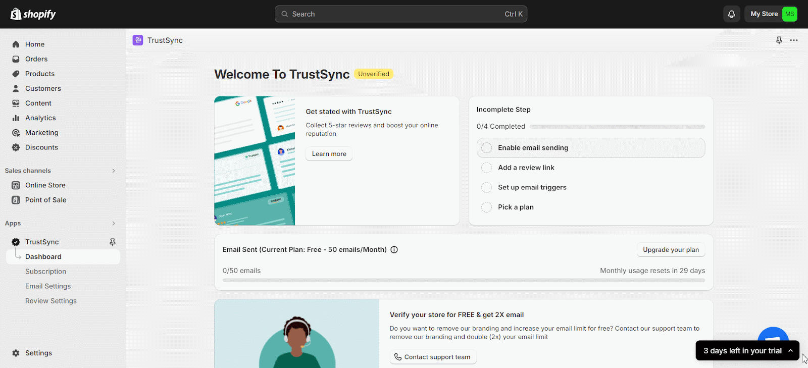Image resolution: width=808 pixels, height=368 pixels.
Task: Click the TrustSync sidebar app icon
Action: 16,242
